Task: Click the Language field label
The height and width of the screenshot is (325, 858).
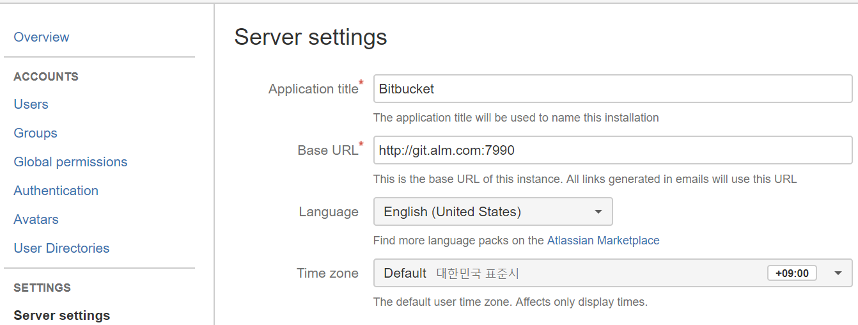Action: point(329,212)
